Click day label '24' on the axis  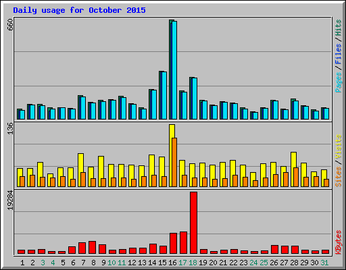[x=253, y=263]
